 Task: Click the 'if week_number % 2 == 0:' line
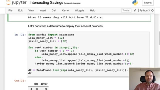(x=54, y=51)
